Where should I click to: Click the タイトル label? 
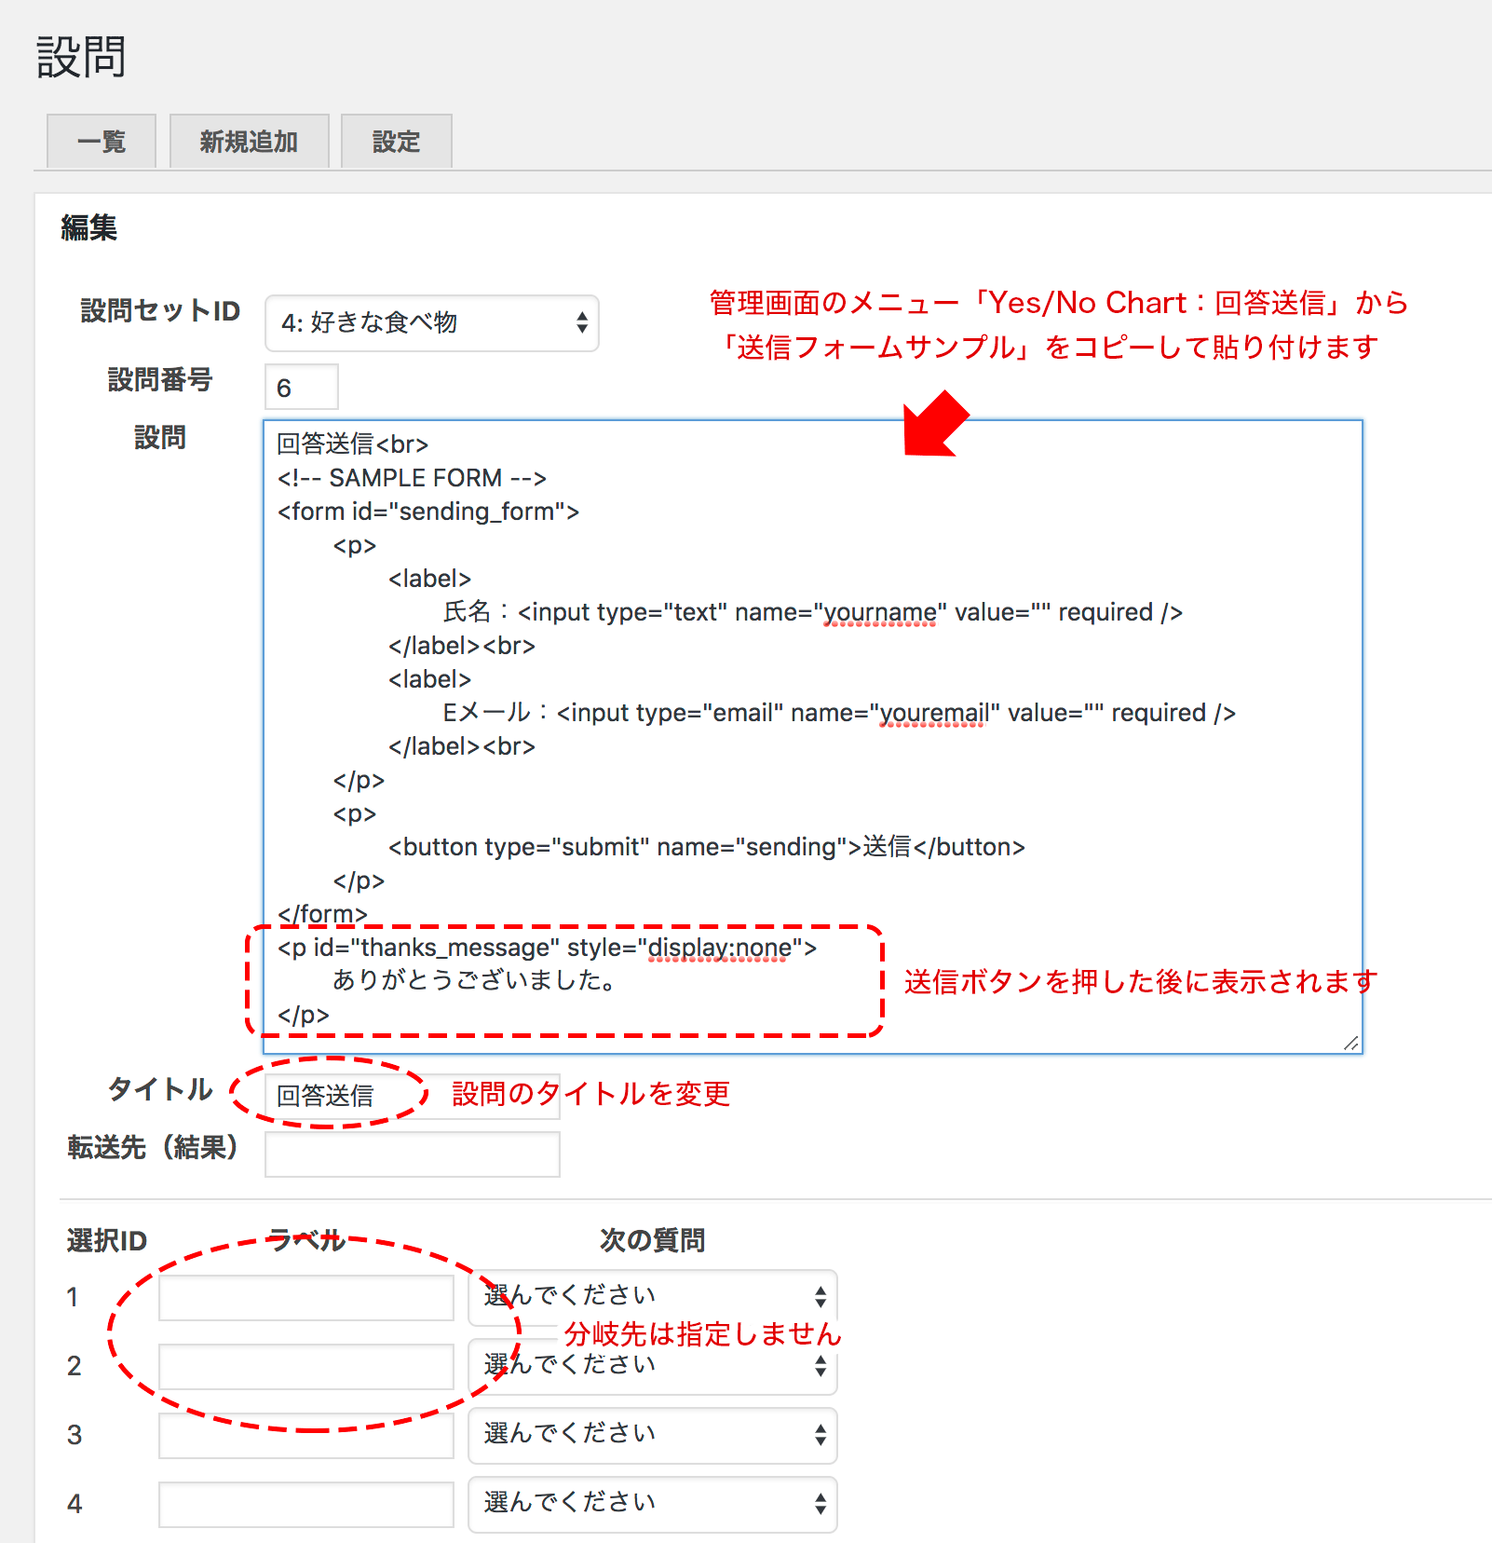(160, 1088)
